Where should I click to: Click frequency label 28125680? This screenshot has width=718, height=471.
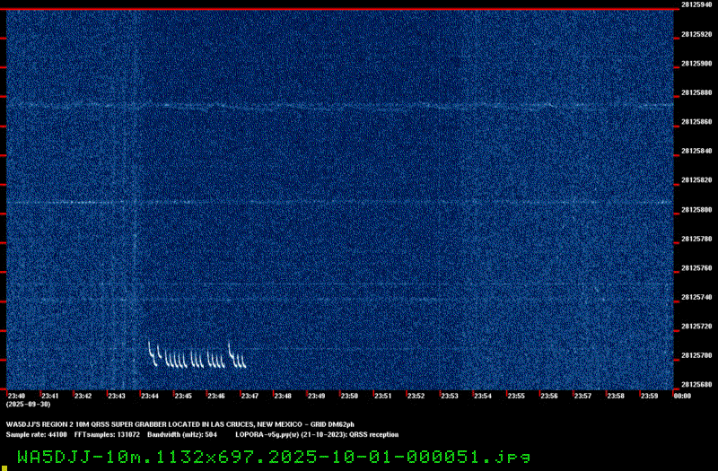pyautogui.click(x=696, y=385)
